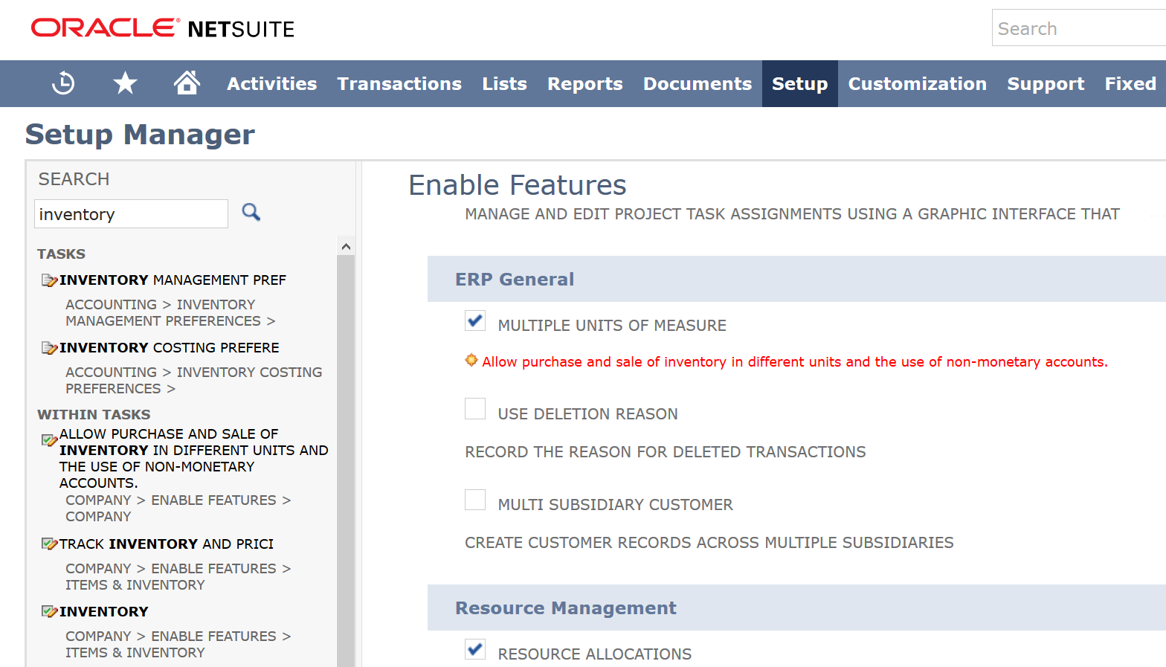Click the WITHIN TASKS heading in sidebar

click(x=94, y=415)
